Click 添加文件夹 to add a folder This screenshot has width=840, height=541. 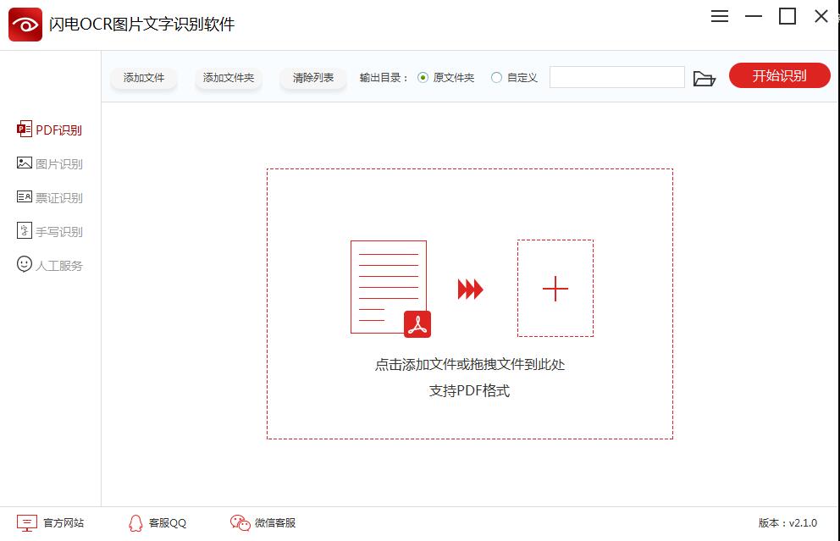[228, 76]
